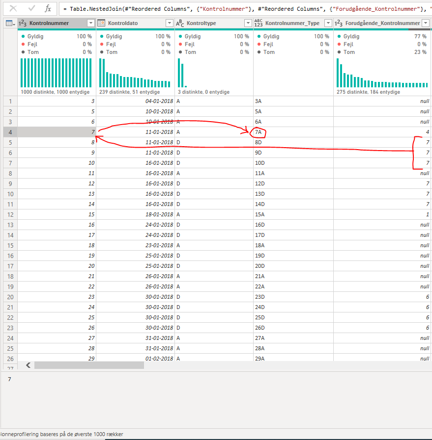This screenshot has width=432, height=440.
Task: Click the fx formula function icon
Action: pyautogui.click(x=48, y=9)
